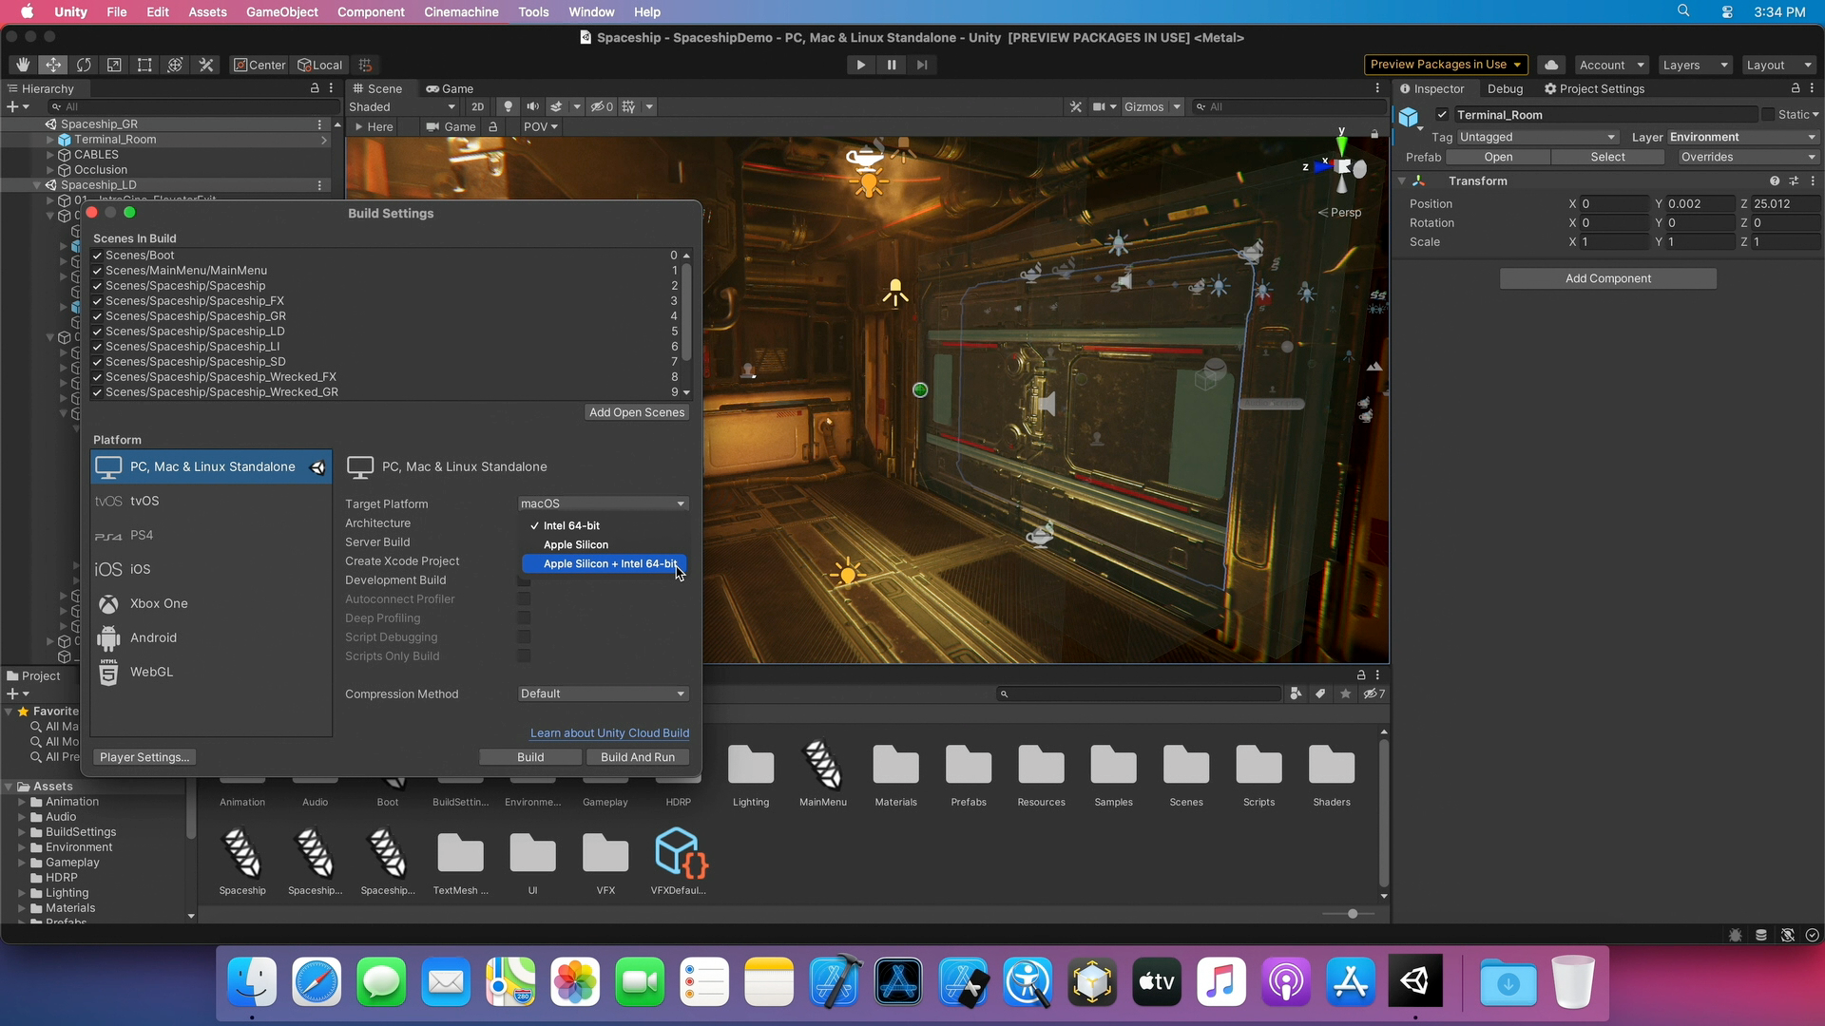Viewport: 1825px width, 1026px height.
Task: Uncheck Scenes/Spaceship/Spaceship_FX scene
Action: (97, 301)
